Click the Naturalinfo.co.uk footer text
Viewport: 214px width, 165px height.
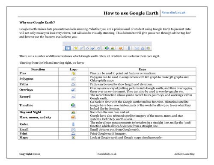pos(107,154)
